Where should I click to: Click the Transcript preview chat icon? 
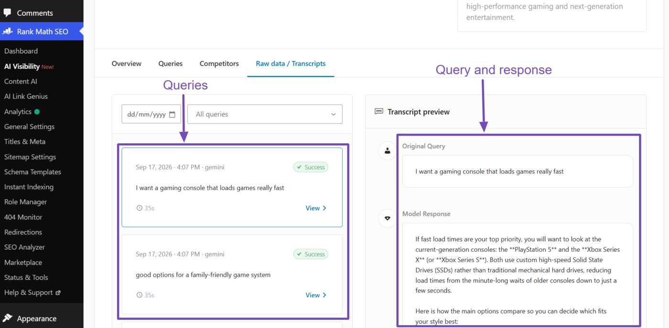coord(379,112)
